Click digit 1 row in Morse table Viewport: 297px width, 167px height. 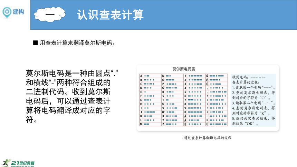(x=194, y=76)
